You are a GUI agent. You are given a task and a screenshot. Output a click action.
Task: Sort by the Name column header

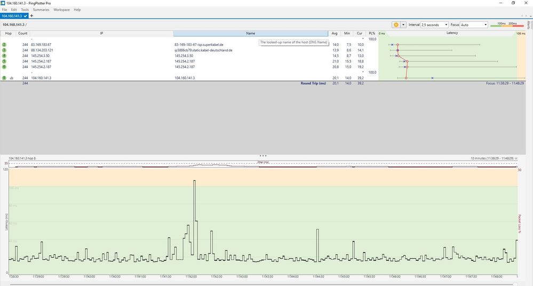pyautogui.click(x=251, y=33)
